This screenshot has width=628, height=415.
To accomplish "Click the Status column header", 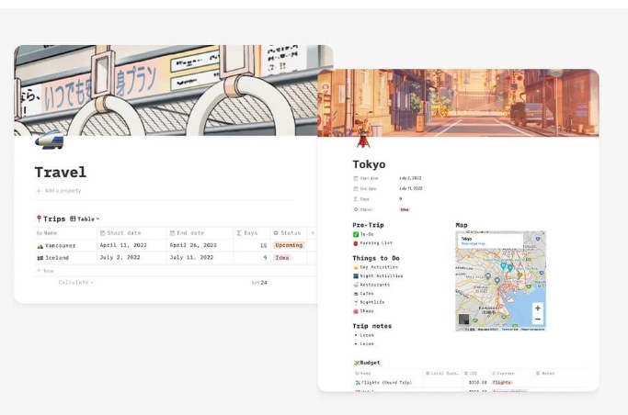I will pyautogui.click(x=287, y=232).
